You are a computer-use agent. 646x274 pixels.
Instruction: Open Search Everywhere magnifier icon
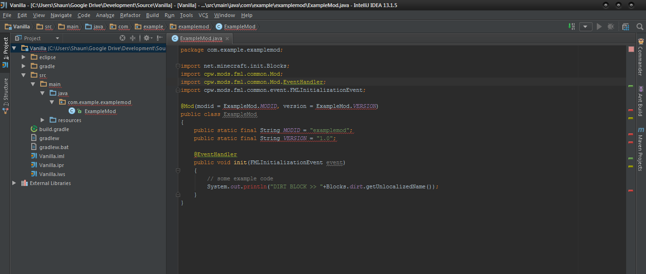pos(640,27)
